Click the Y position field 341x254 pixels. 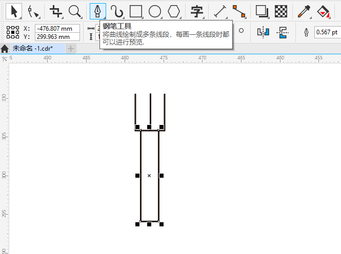tap(57, 37)
